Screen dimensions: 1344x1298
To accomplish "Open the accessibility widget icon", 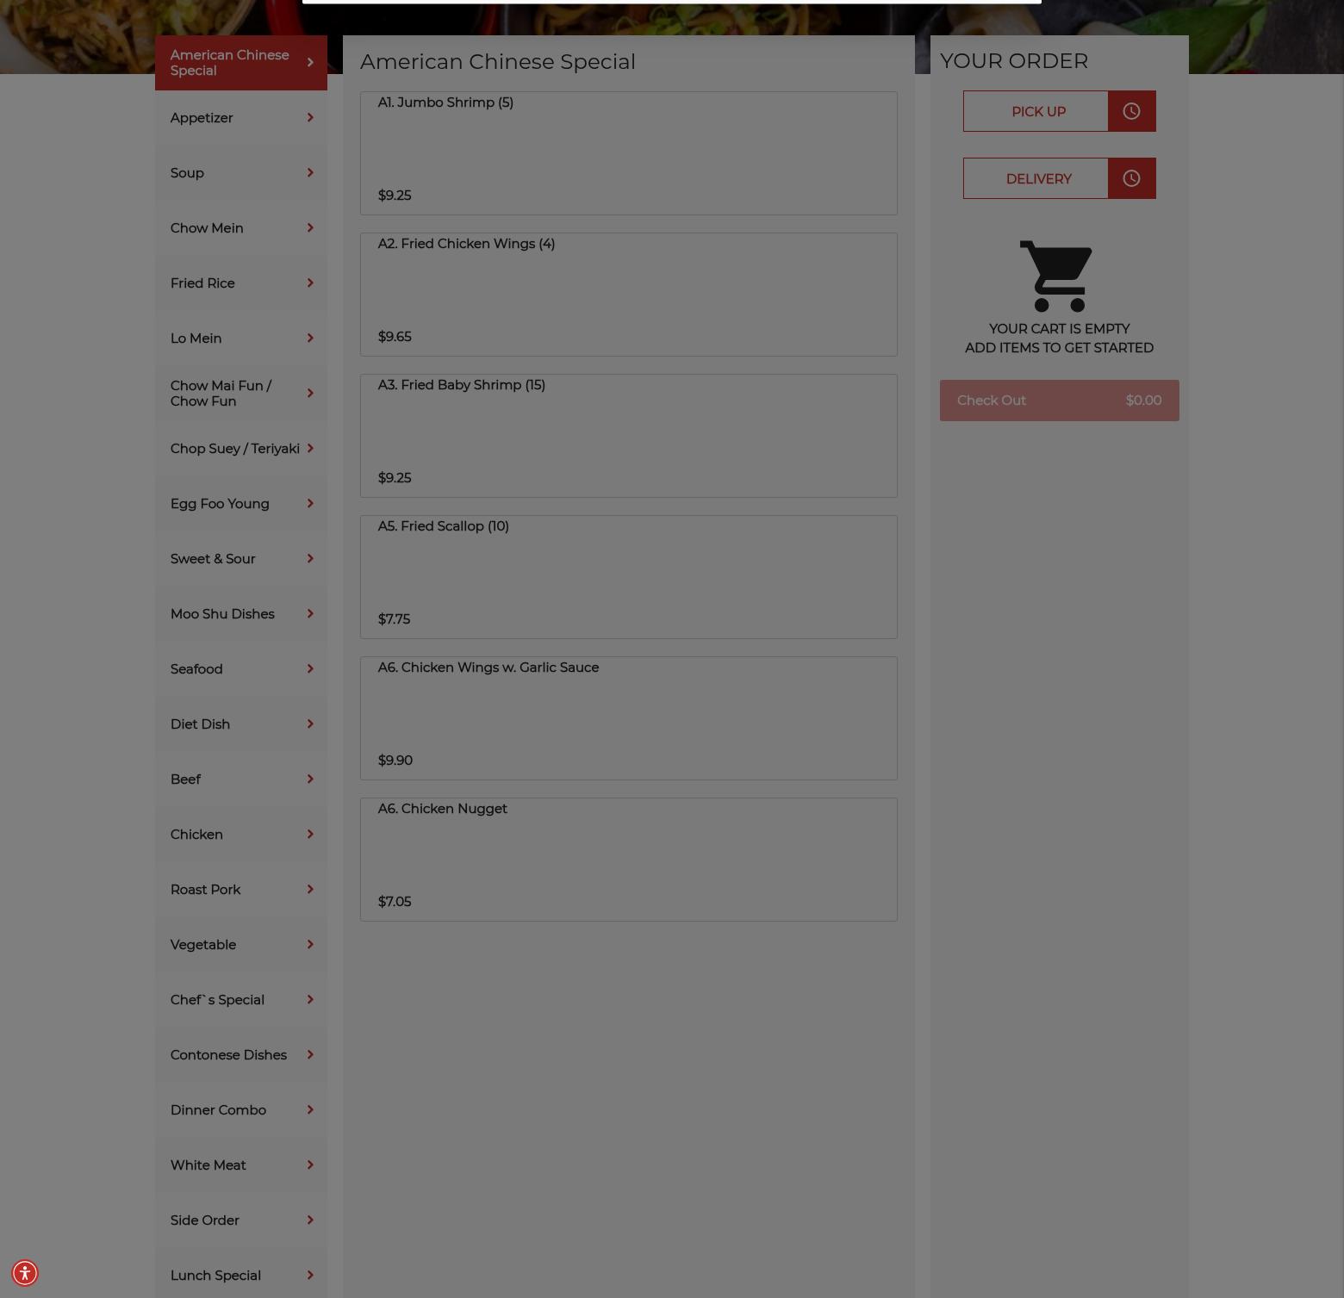I will (x=25, y=1273).
